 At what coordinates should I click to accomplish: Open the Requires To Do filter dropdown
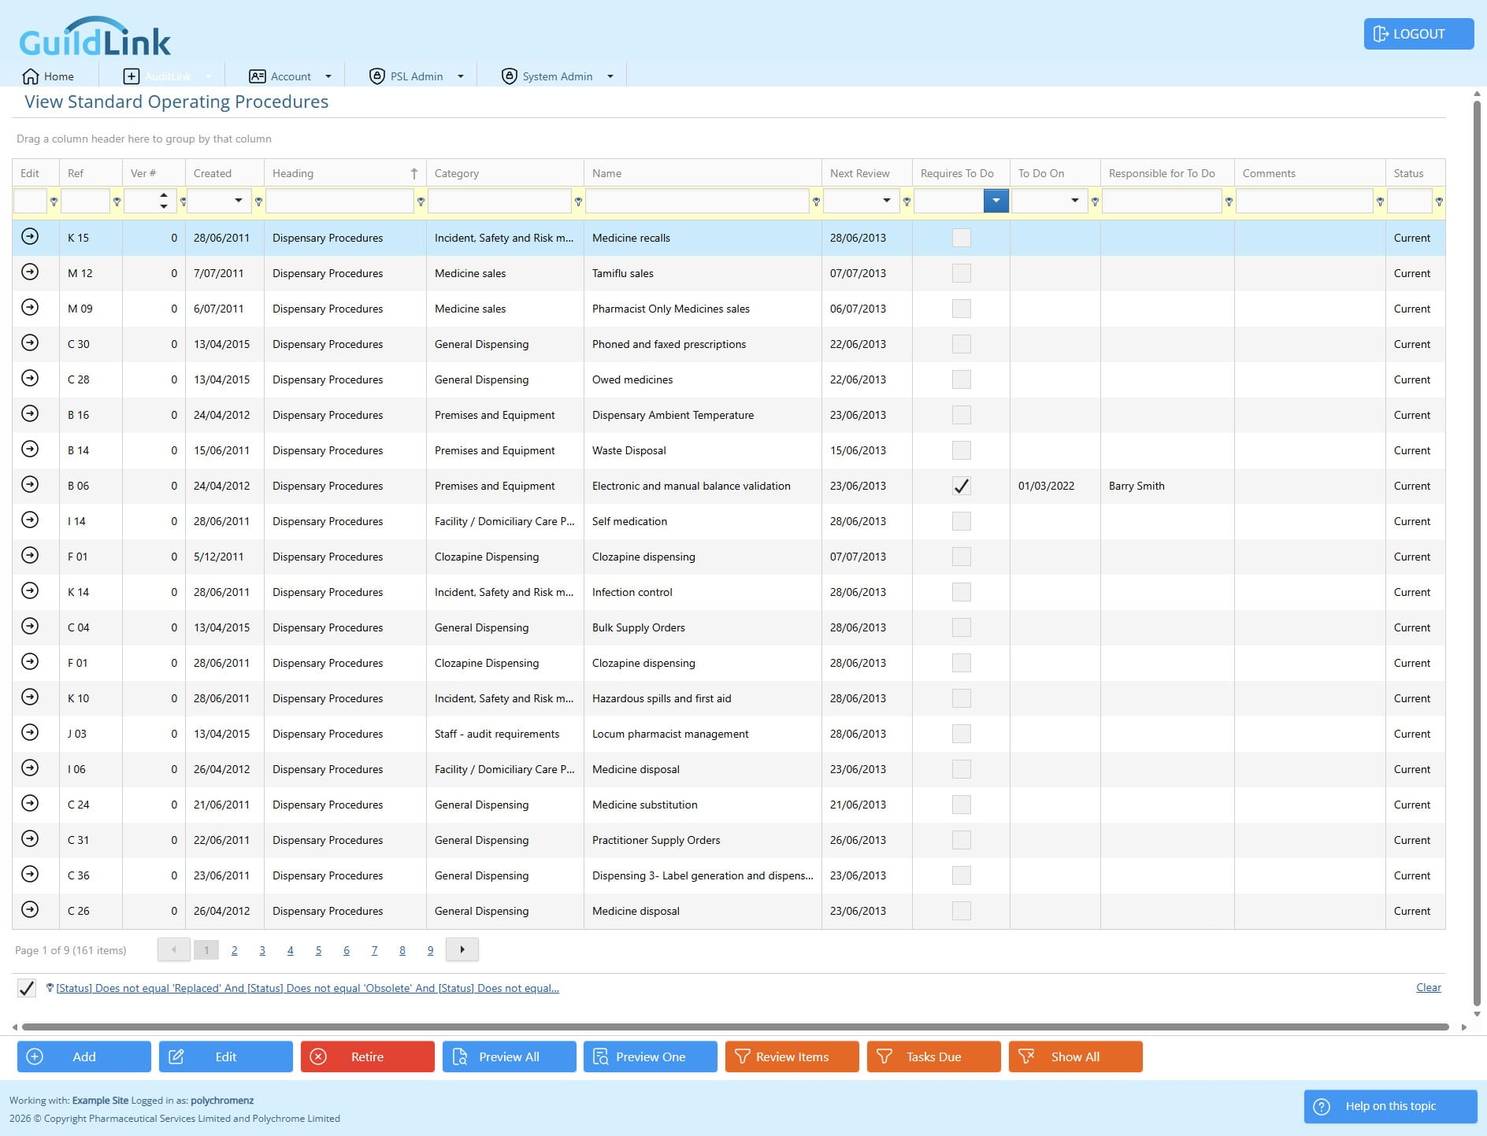coord(996,201)
